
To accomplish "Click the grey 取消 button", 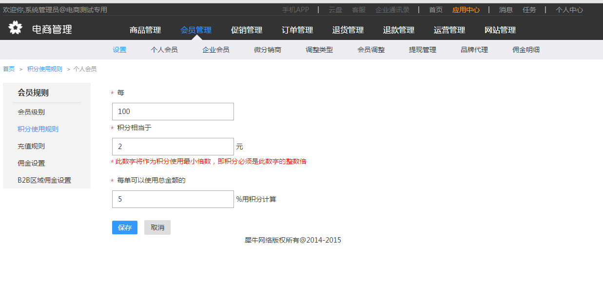I will [x=157, y=227].
